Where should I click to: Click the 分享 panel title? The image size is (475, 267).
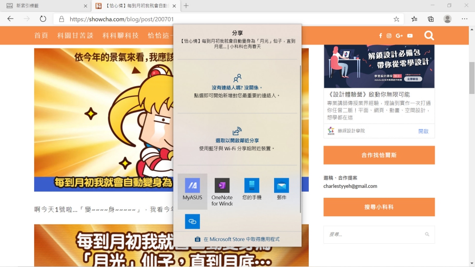pyautogui.click(x=237, y=33)
